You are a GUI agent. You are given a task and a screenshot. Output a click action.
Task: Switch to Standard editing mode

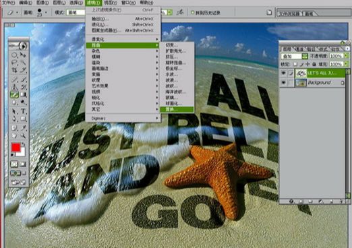pyautogui.click(x=14, y=164)
